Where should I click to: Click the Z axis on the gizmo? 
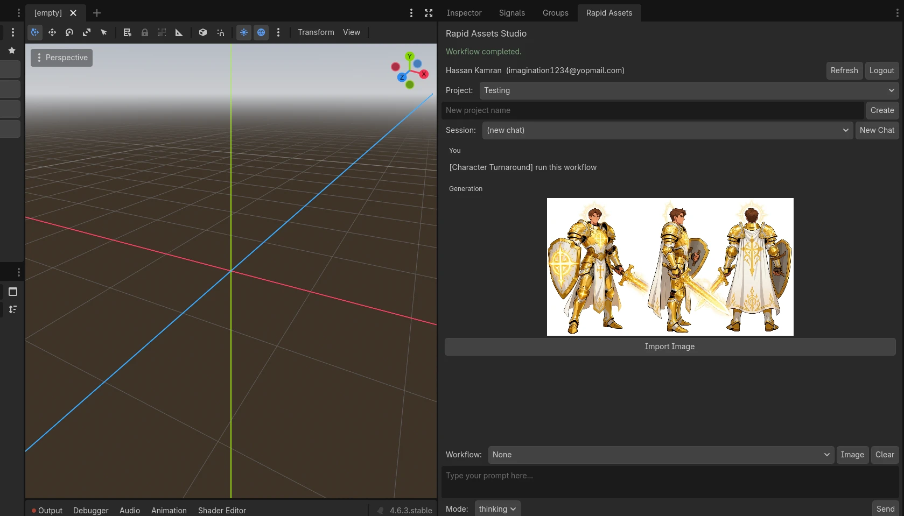tap(402, 77)
